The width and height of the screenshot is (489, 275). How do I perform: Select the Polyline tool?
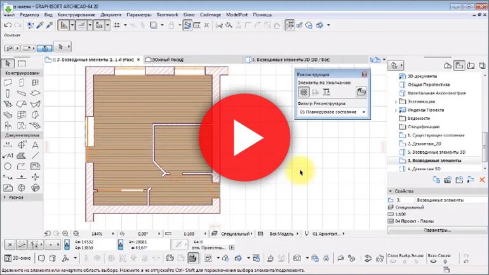click(22, 166)
